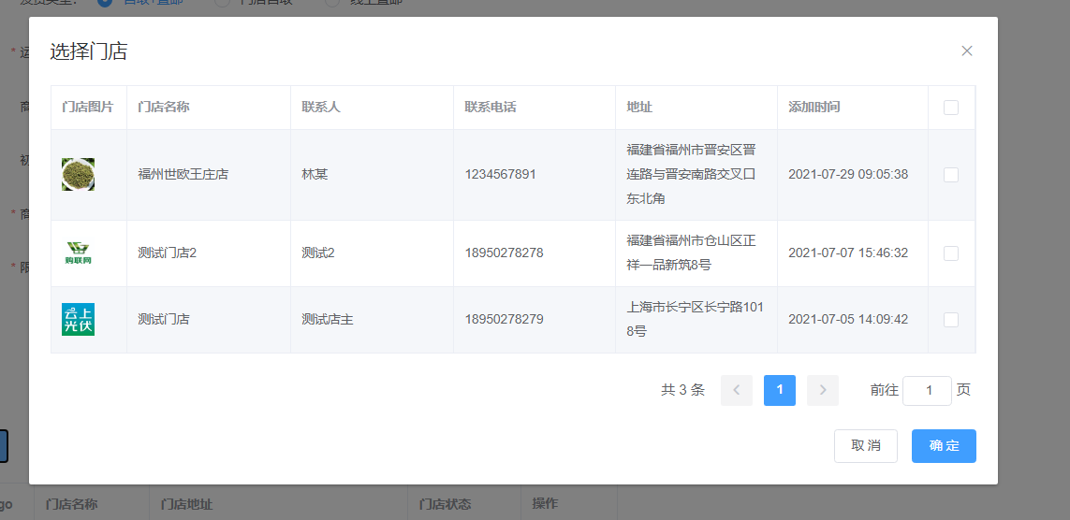Select page 1 in pagination

(x=779, y=390)
